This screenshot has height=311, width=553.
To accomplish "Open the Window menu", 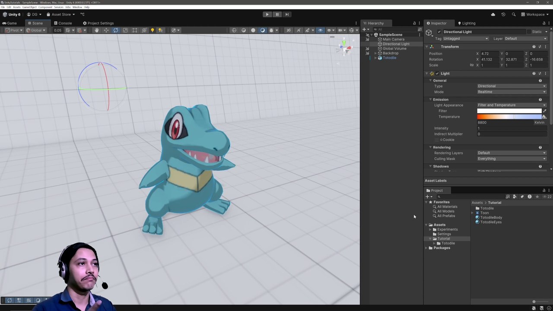I will point(77,7).
